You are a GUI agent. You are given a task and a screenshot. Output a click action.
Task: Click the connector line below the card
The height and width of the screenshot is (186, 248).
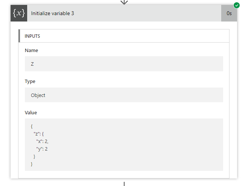124,184
